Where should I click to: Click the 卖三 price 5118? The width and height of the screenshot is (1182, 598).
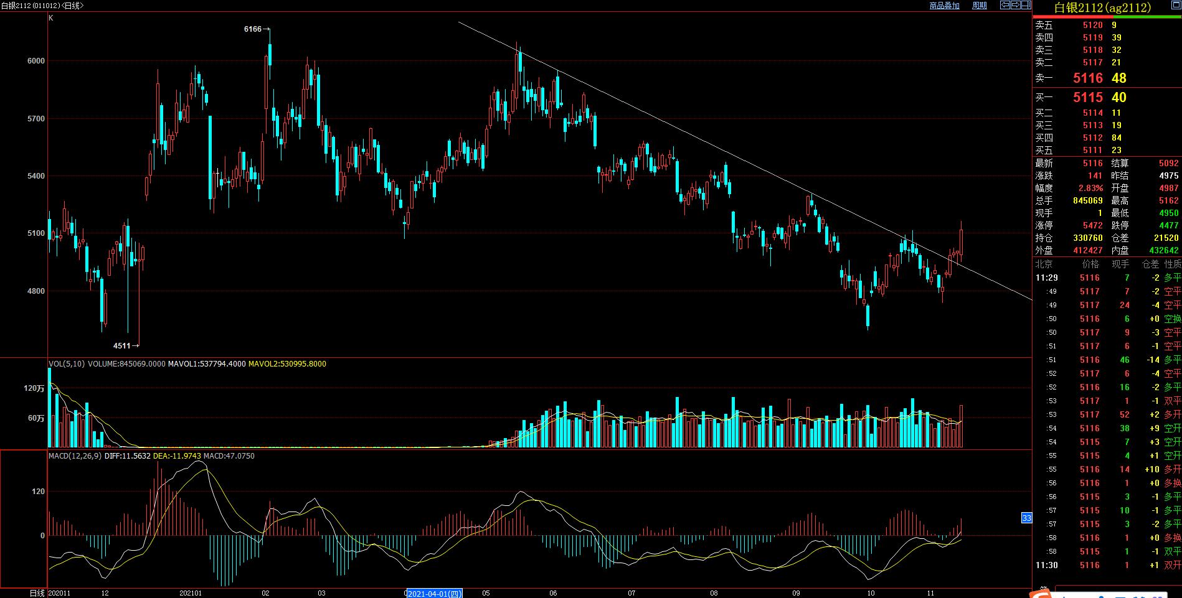pyautogui.click(x=1092, y=50)
